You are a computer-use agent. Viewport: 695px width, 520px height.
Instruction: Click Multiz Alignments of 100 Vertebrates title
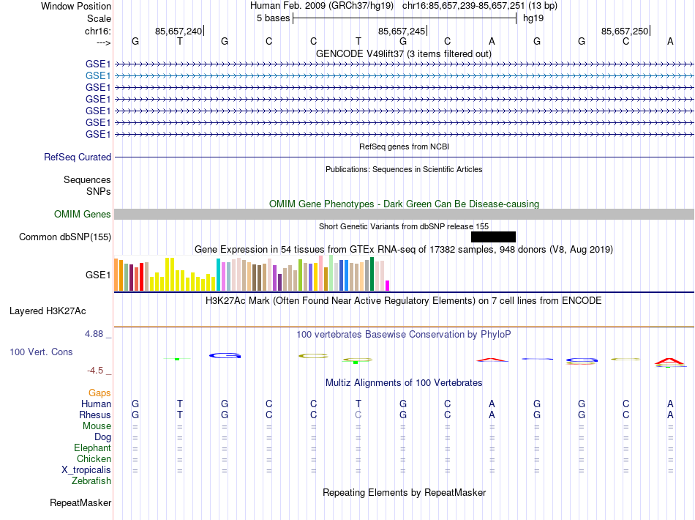tap(404, 382)
